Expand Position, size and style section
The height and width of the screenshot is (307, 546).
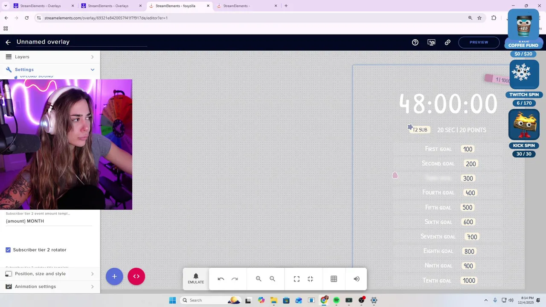point(50,274)
